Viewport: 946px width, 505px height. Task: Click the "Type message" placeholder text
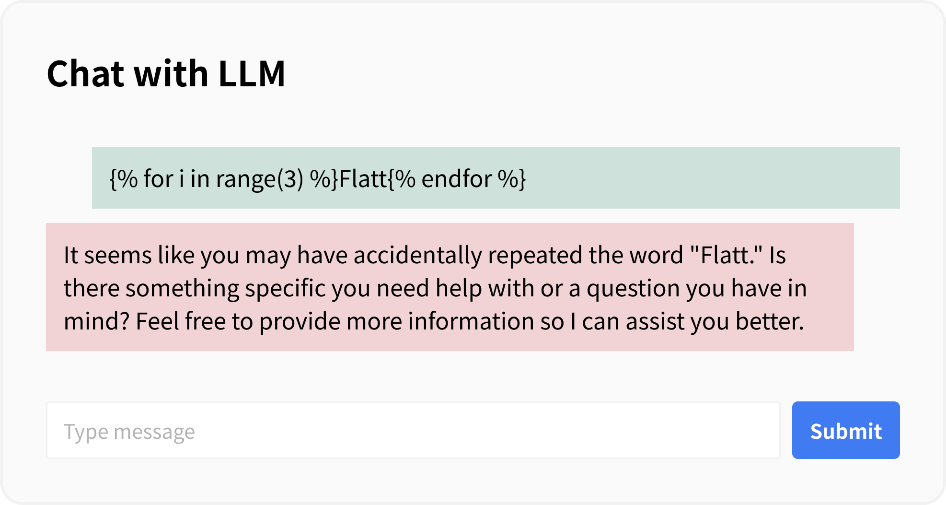(x=129, y=432)
